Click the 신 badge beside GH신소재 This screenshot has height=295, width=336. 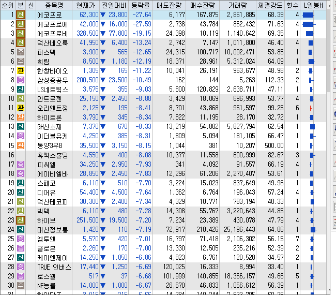pyautogui.click(x=21, y=127)
